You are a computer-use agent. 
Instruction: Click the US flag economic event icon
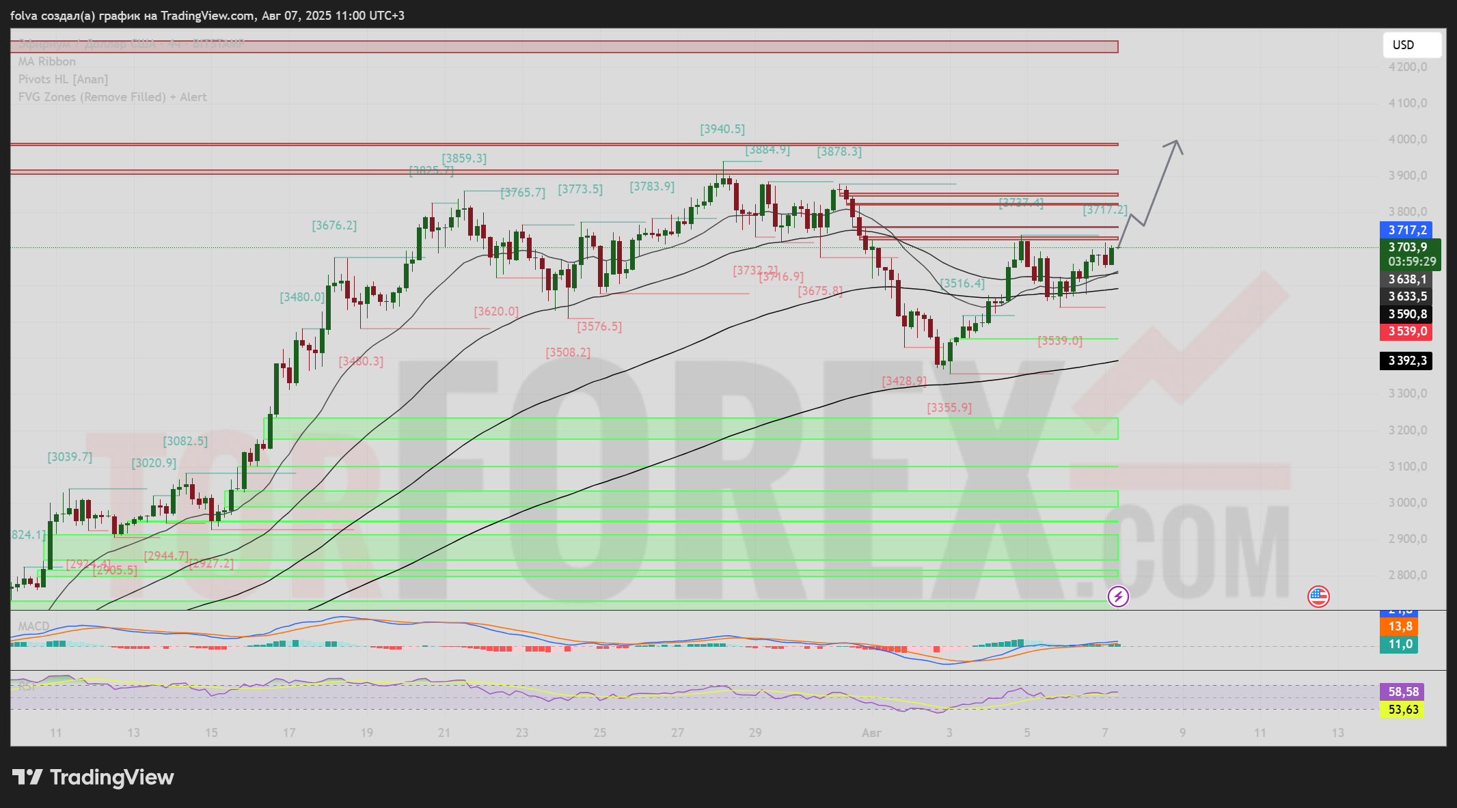pos(1318,596)
